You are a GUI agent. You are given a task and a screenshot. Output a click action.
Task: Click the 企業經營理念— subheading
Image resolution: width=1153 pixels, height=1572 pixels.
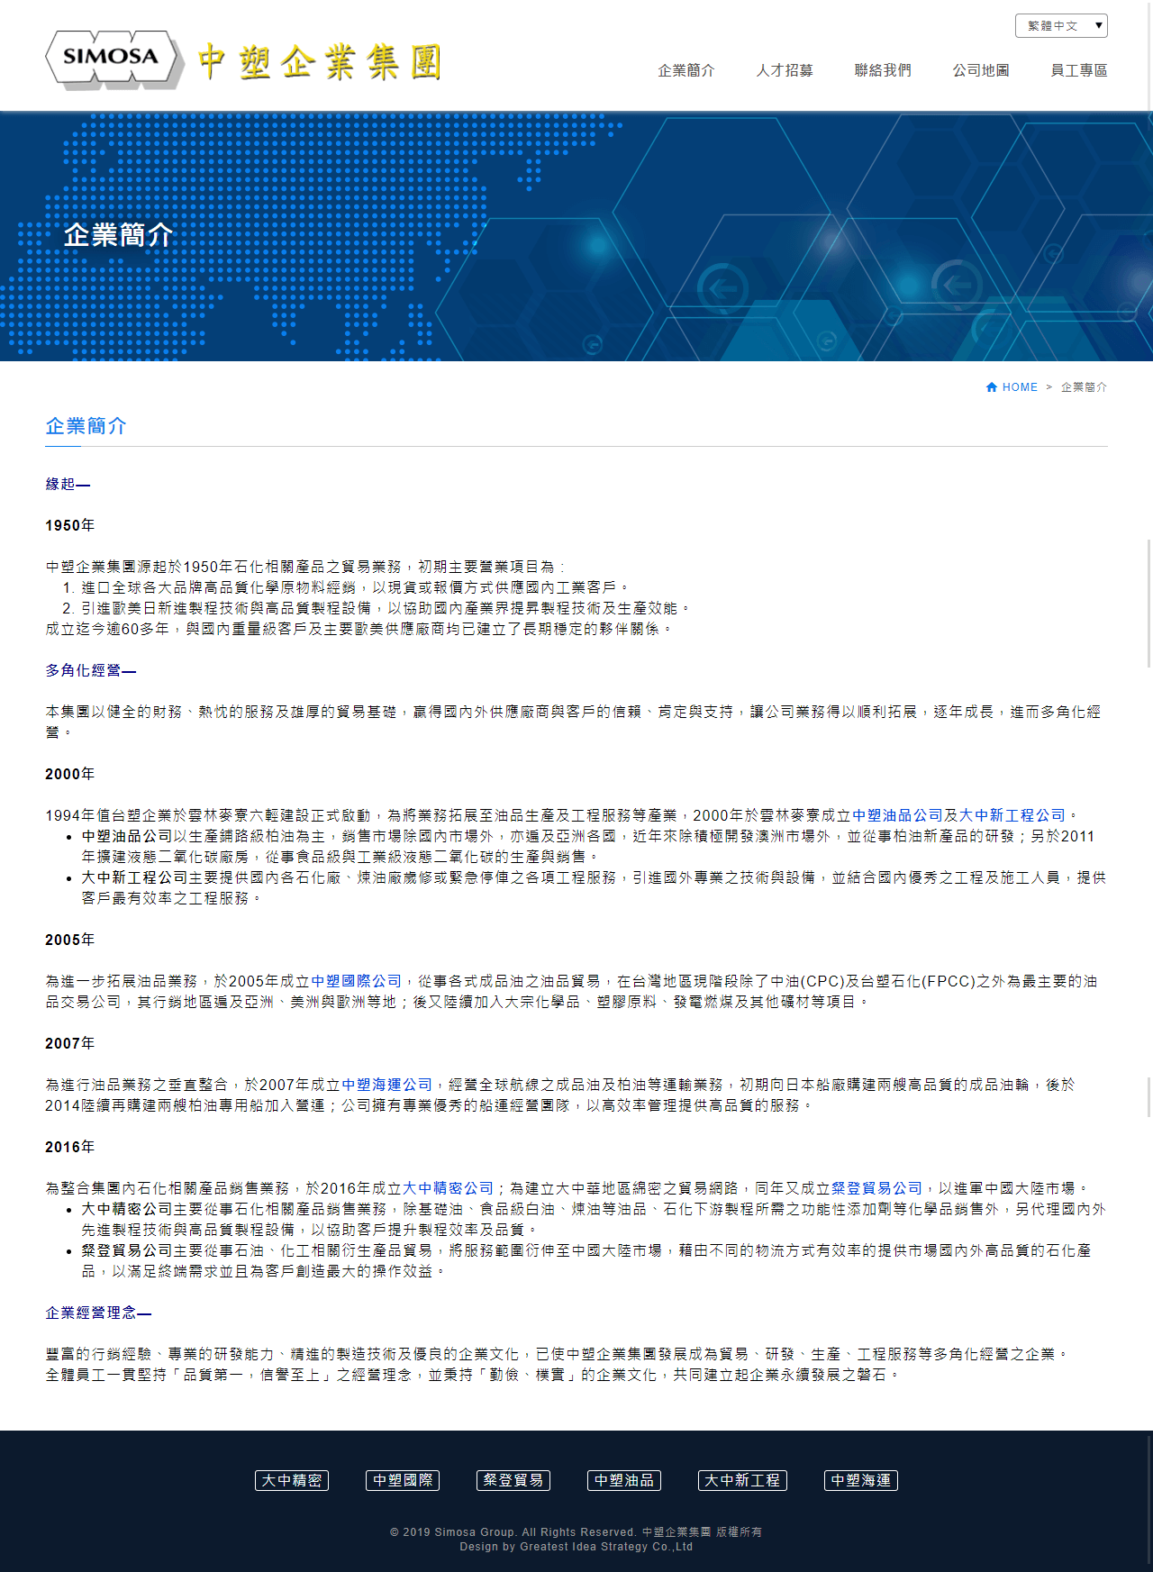tap(98, 1313)
